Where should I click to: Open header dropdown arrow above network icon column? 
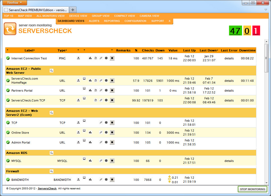[x=78, y=50]
